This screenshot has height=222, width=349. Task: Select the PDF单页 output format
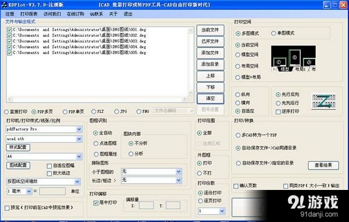click(73, 112)
